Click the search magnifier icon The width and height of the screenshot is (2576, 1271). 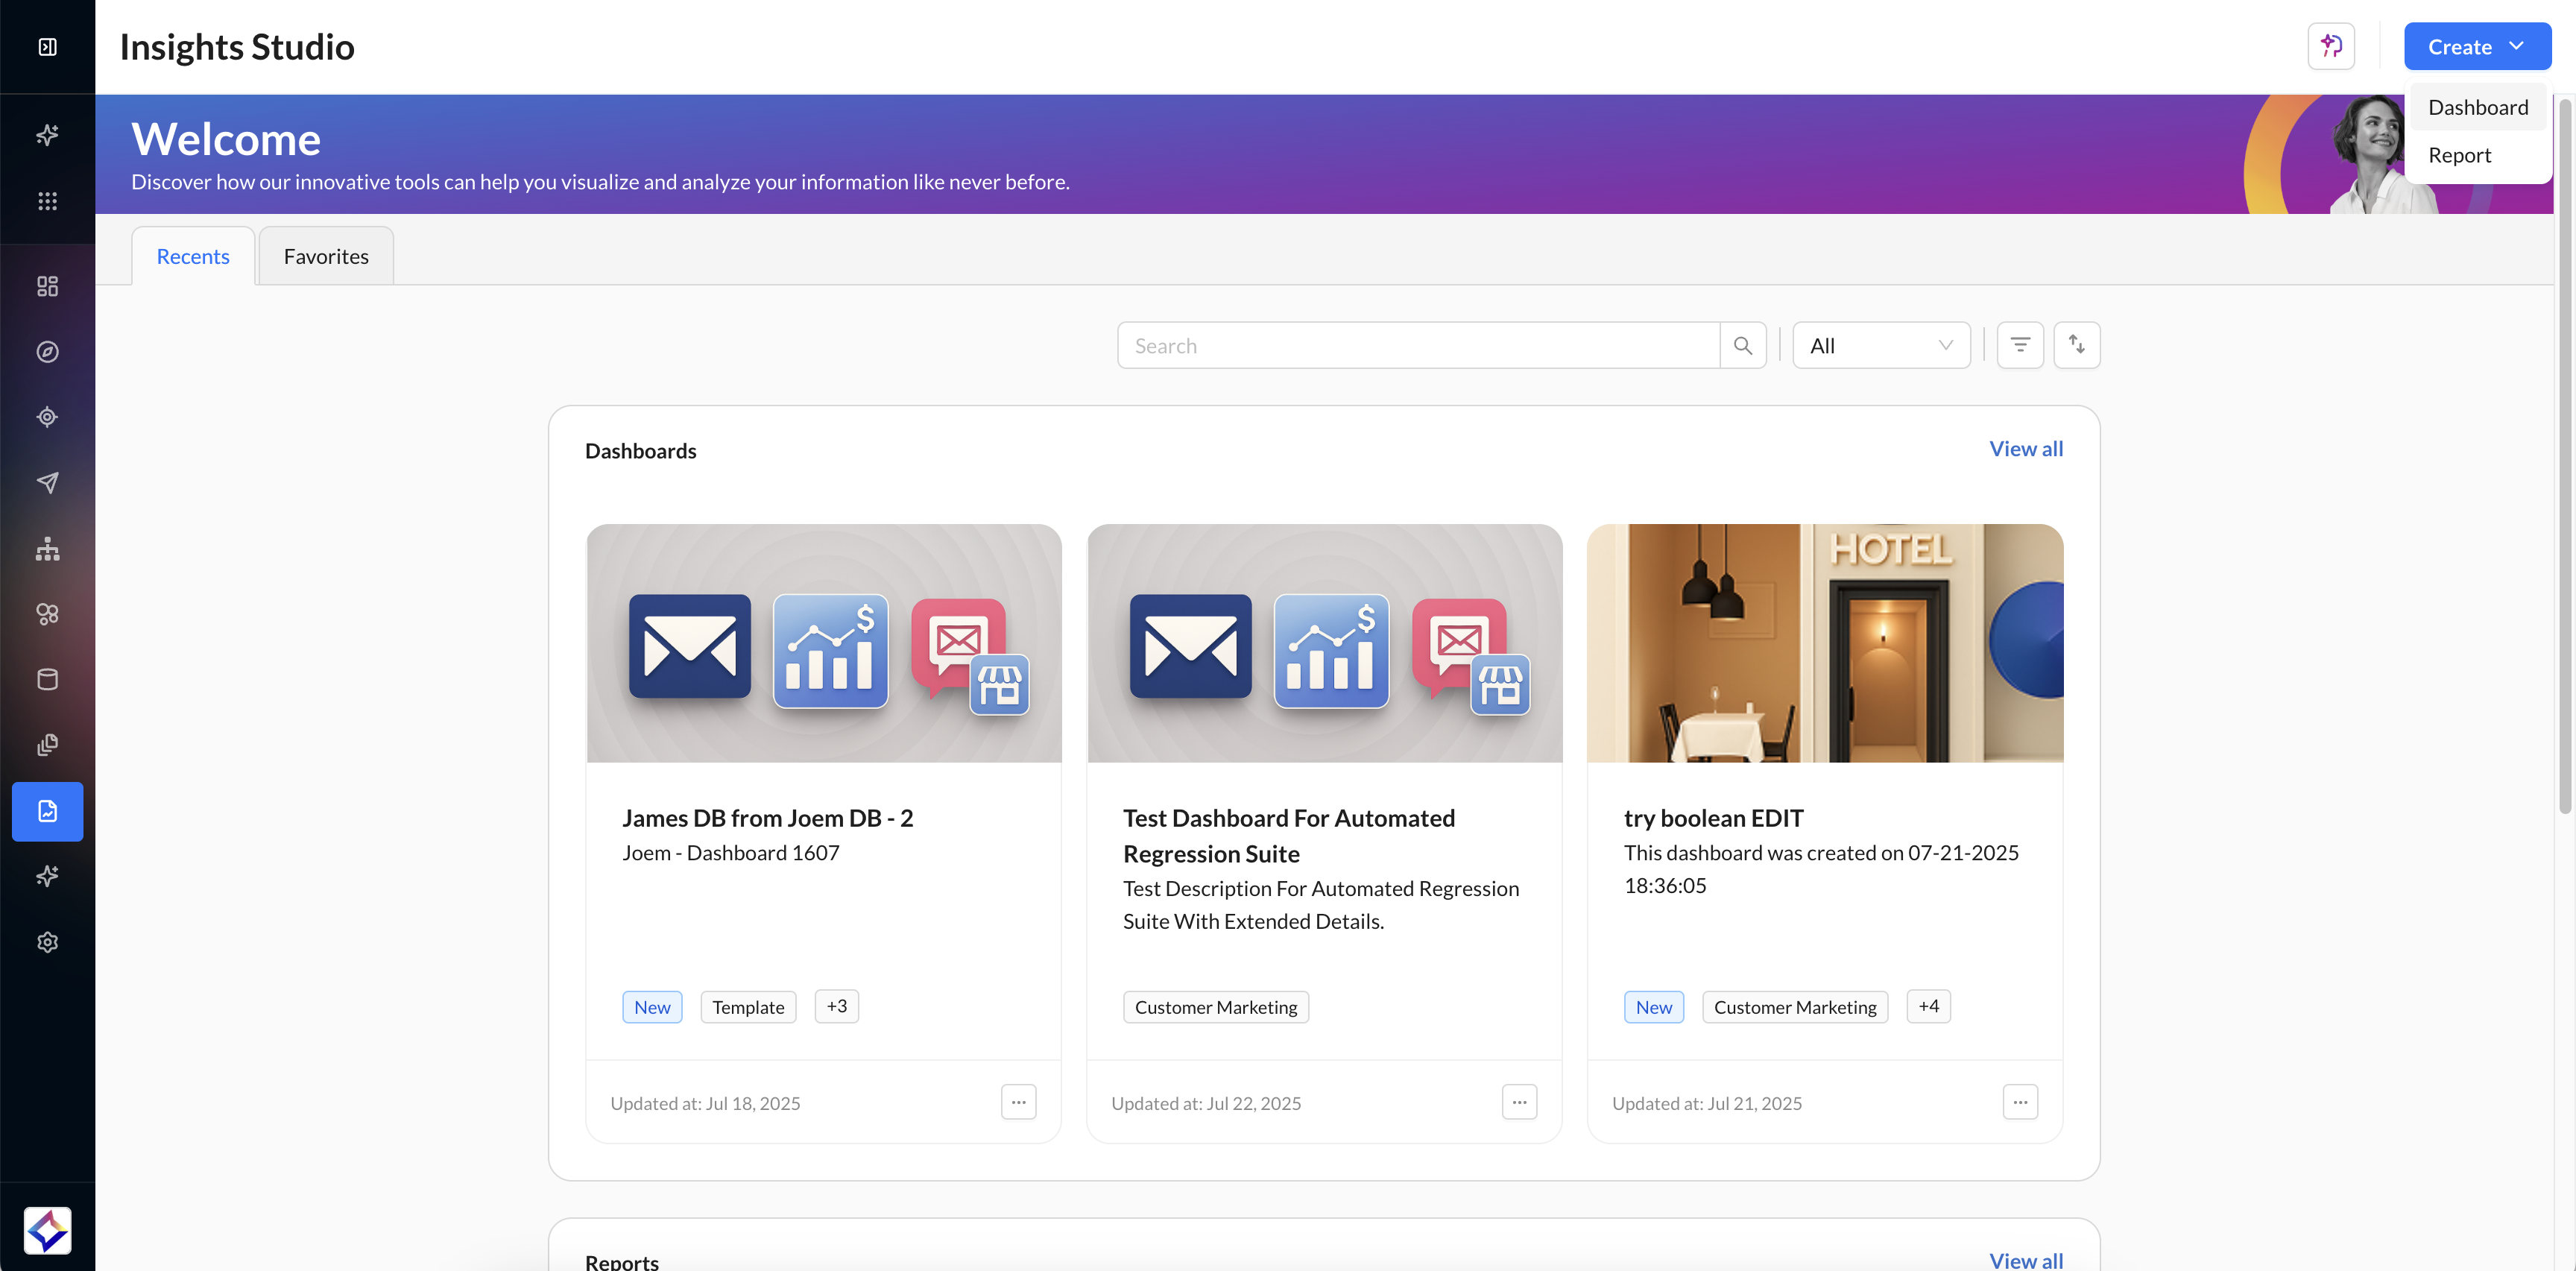click(x=1743, y=346)
